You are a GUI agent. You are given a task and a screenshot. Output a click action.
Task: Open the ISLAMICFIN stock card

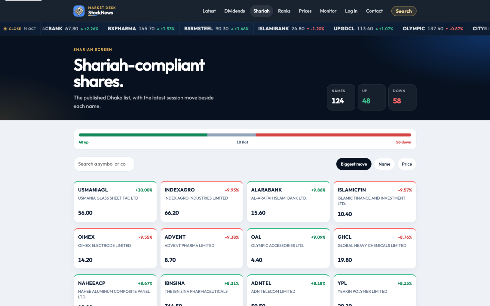point(375,202)
